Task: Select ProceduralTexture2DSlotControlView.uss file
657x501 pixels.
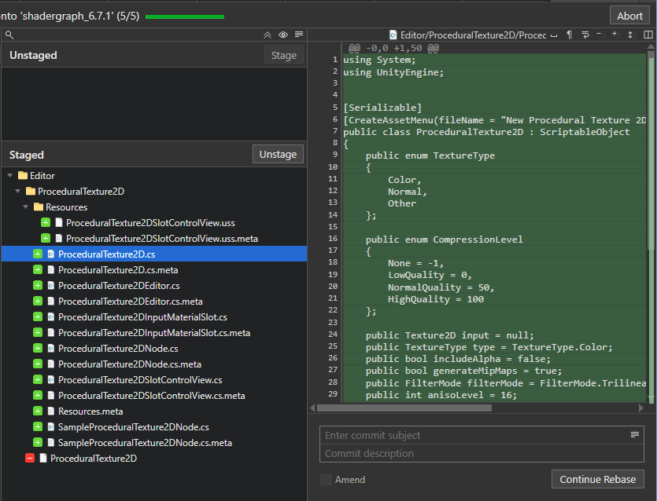Action: point(154,223)
